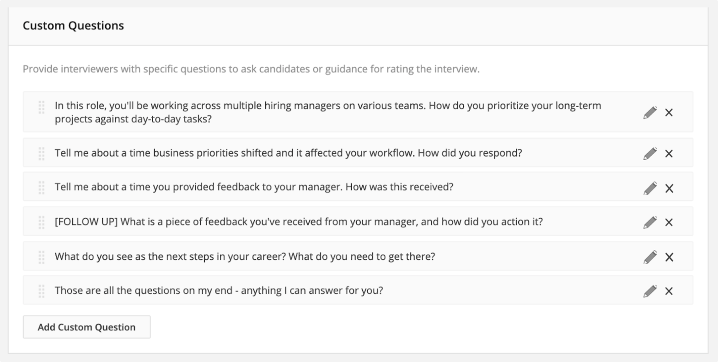This screenshot has height=362, width=718.
Task: Click Add Custom Question button
Action: click(x=86, y=327)
